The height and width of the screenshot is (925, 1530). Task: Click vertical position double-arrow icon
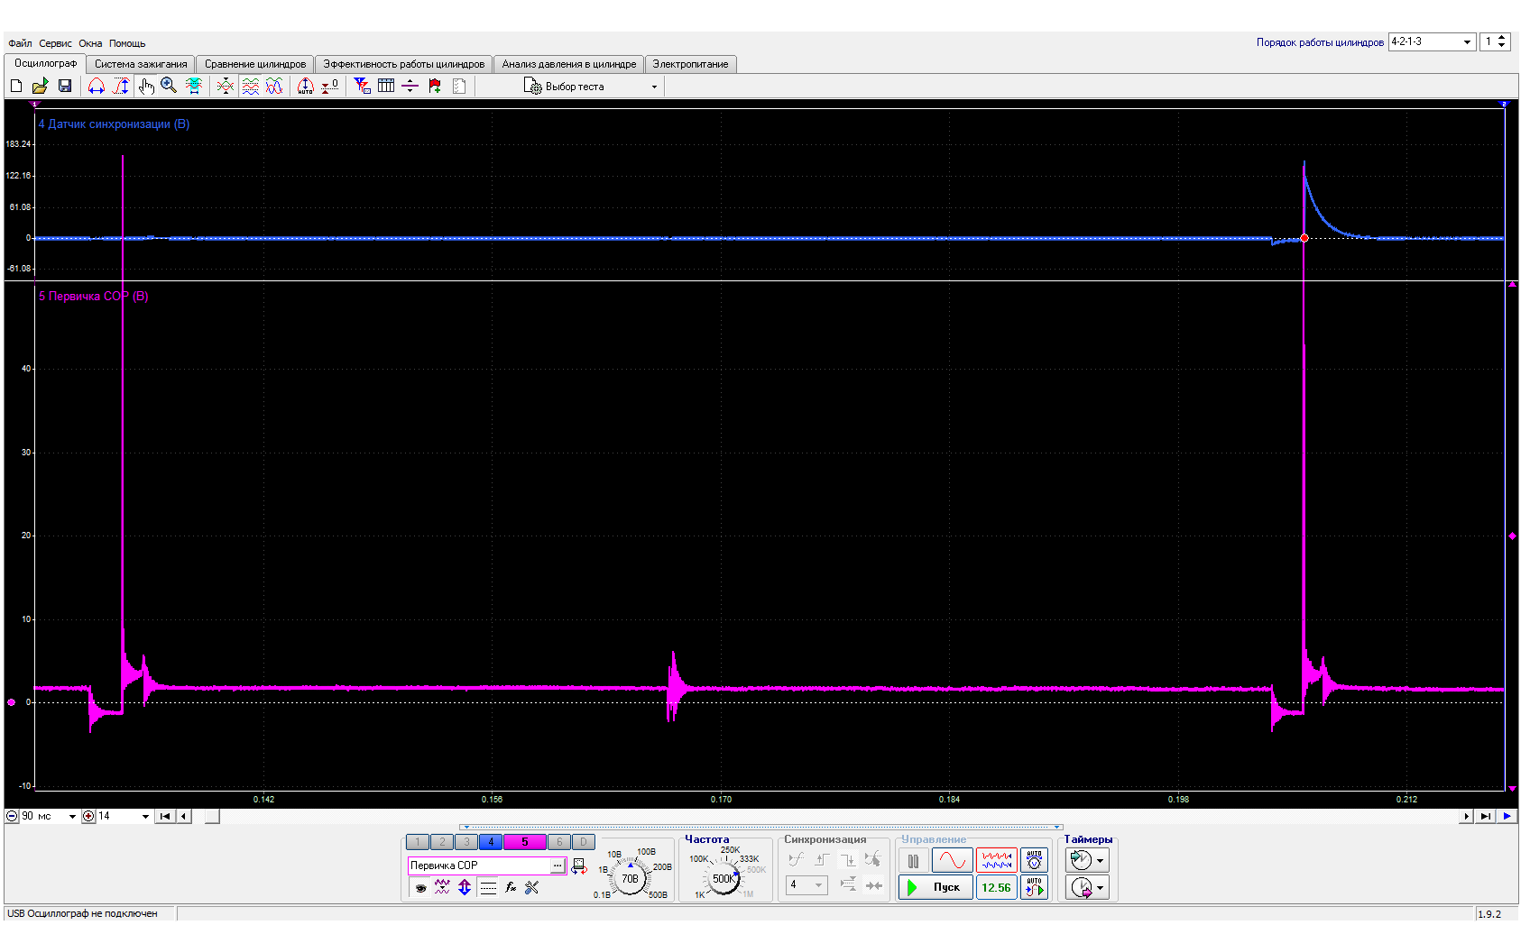(465, 888)
